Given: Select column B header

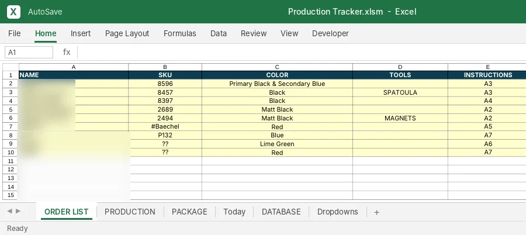Looking at the screenshot, I should (x=165, y=67).
